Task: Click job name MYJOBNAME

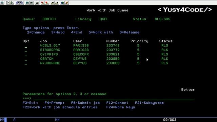Action: coord(50,63)
